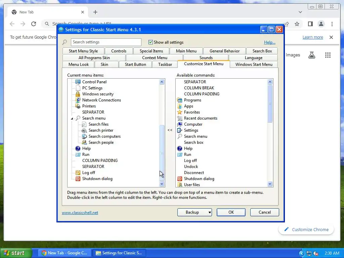
Task: Click the Network Connections icon
Action: [78, 100]
